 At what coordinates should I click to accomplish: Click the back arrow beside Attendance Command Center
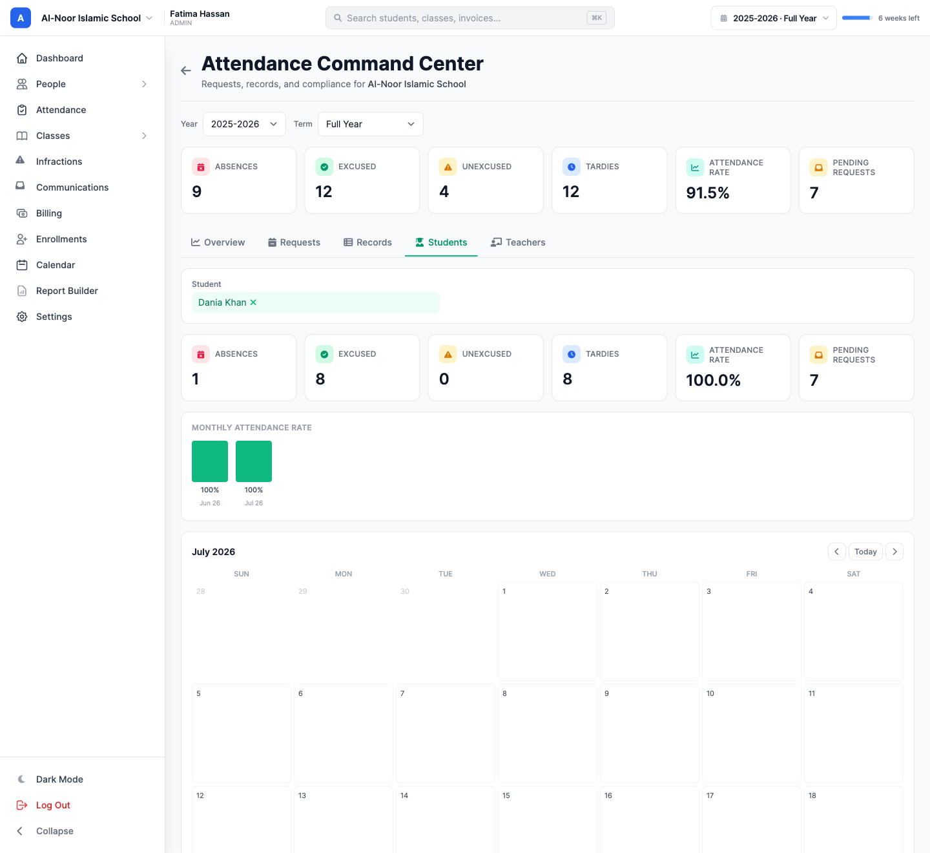click(186, 70)
